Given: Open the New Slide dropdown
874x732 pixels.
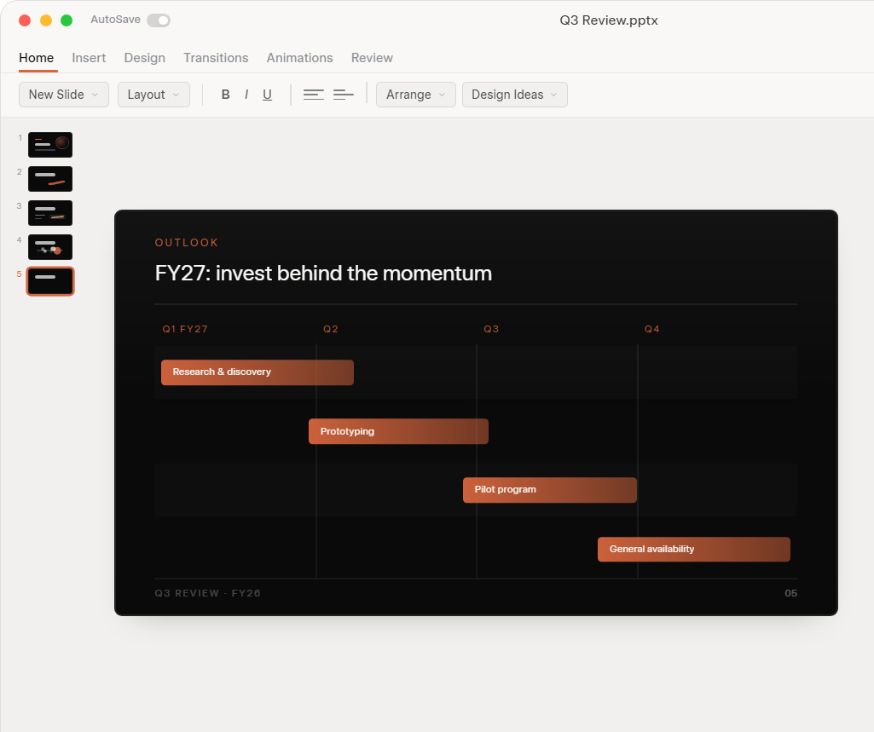Looking at the screenshot, I should (64, 95).
